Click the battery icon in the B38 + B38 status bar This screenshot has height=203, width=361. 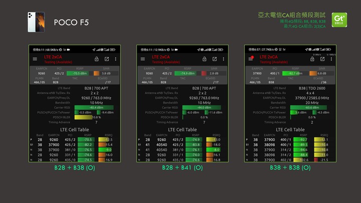(328, 50)
